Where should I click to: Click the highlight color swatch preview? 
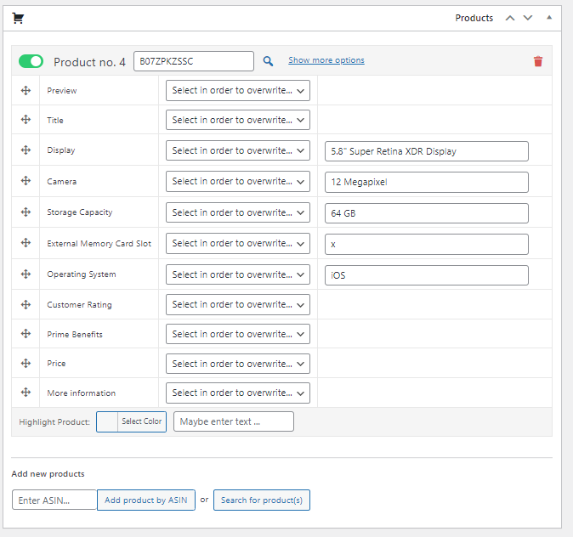(107, 421)
